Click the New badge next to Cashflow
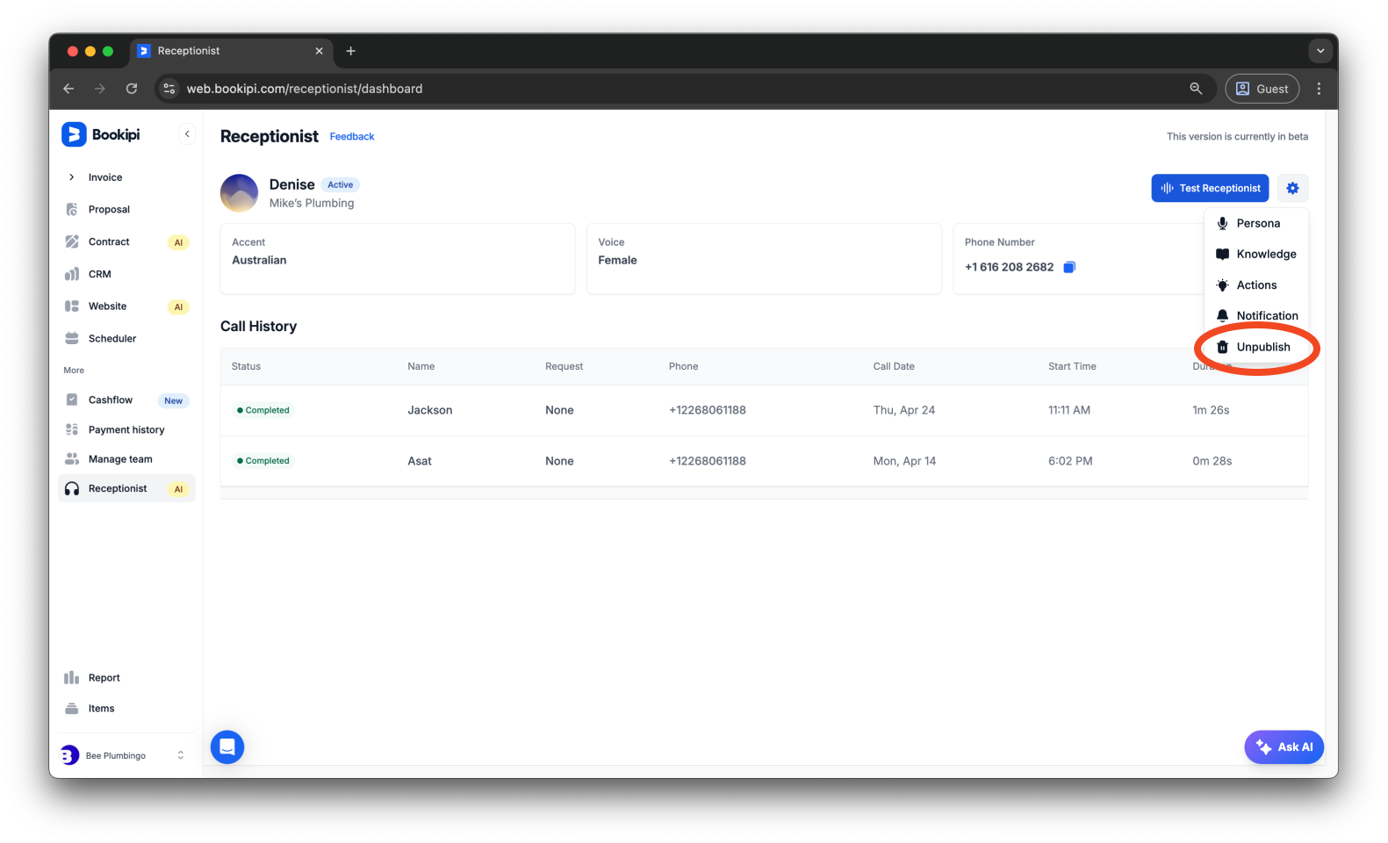Viewport: 1388px width, 843px height. pyautogui.click(x=174, y=400)
